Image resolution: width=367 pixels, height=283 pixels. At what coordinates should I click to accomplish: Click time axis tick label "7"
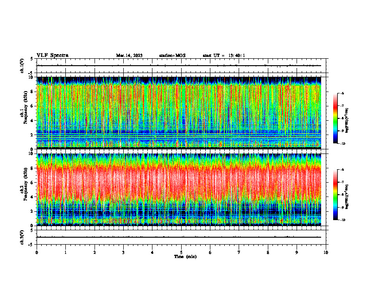tap(239, 252)
